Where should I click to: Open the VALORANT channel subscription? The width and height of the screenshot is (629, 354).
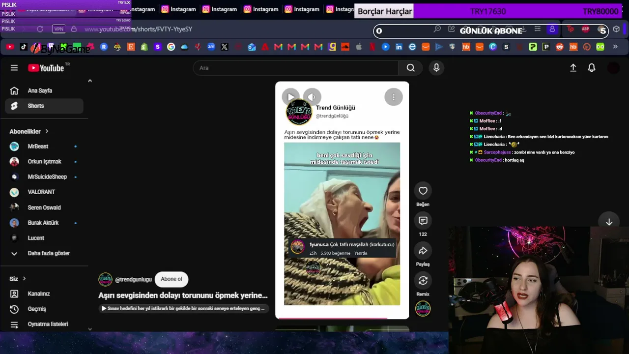[44, 192]
